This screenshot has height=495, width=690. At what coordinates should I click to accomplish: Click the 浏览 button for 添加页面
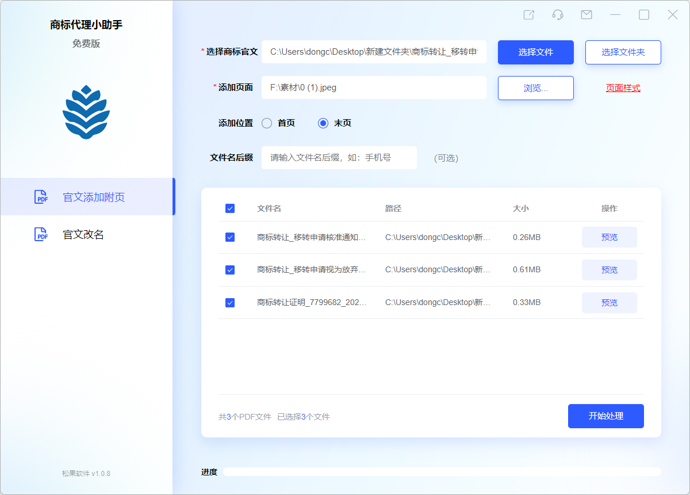tap(535, 87)
